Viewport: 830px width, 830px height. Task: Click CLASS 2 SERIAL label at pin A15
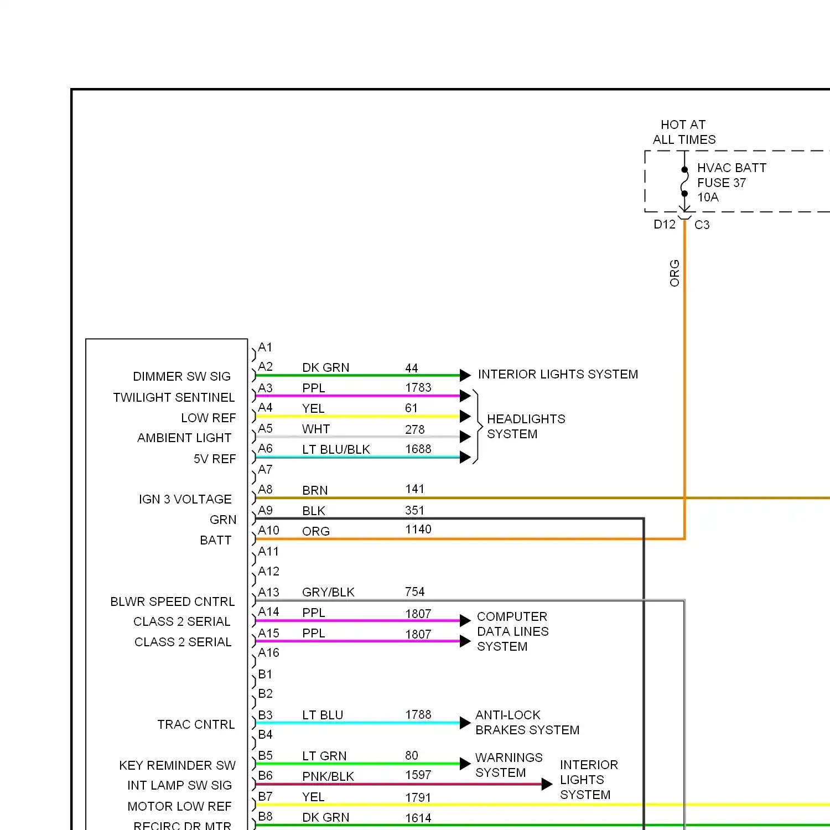[x=183, y=642]
